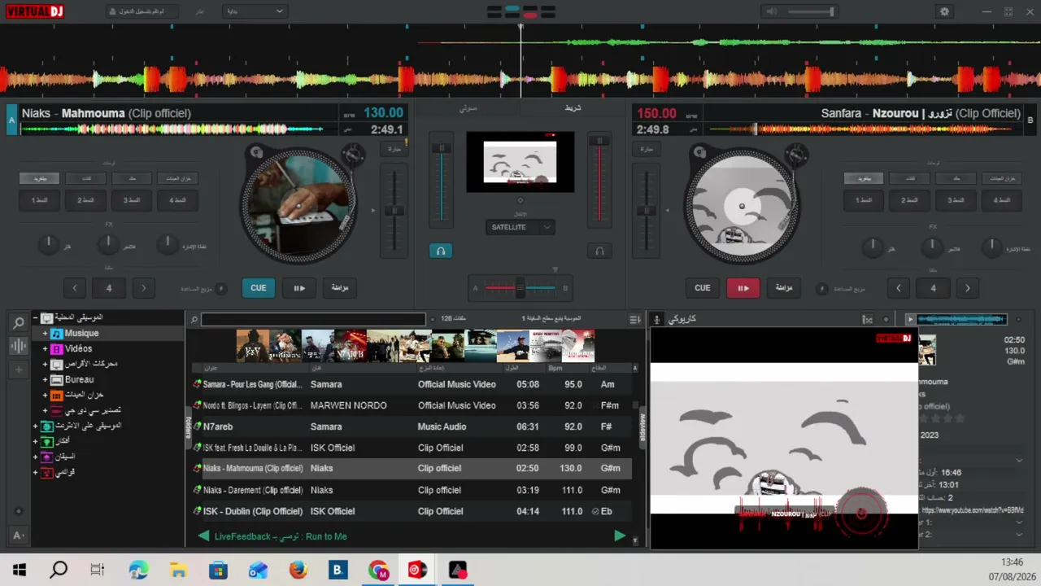The height and width of the screenshot is (586, 1041).
Task: Trigger hot cue pad 2 on deck B
Action: coord(909,199)
